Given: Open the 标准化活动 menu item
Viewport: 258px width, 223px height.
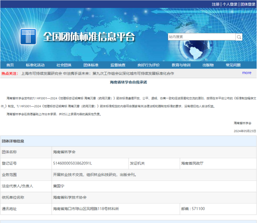Looking at the screenshot, I should click(35, 65).
